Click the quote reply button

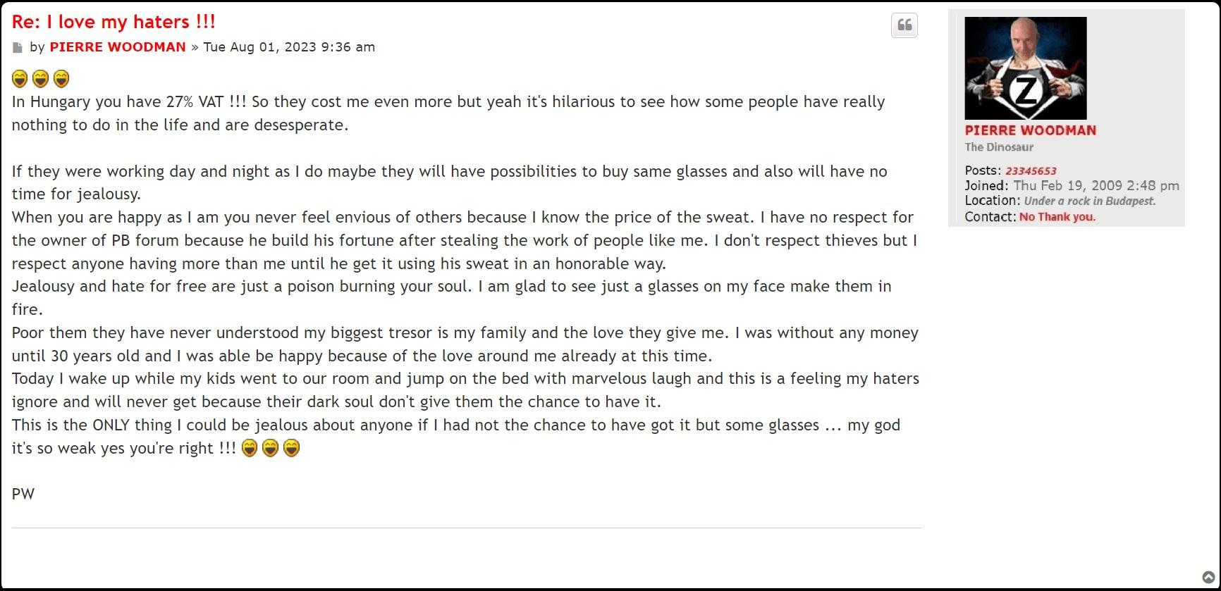904,25
